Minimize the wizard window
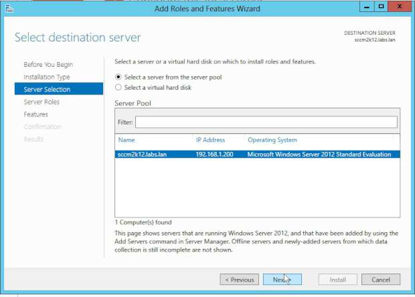The width and height of the screenshot is (415, 297). point(365,6)
